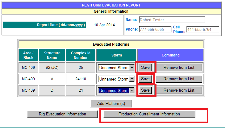Save the structure D platform row
225x129 pixels.
[x=145, y=90]
